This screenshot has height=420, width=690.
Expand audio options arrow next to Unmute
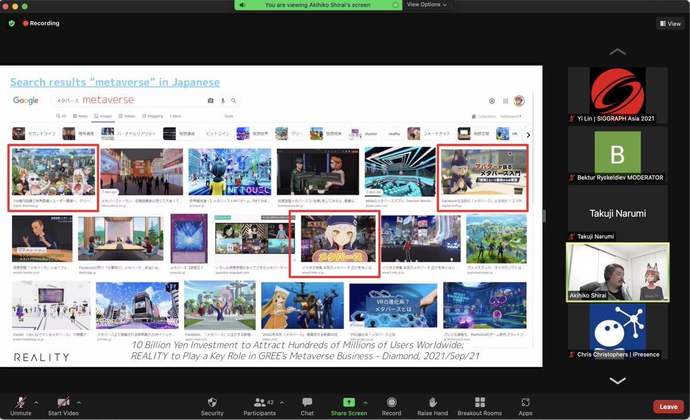pos(36,402)
